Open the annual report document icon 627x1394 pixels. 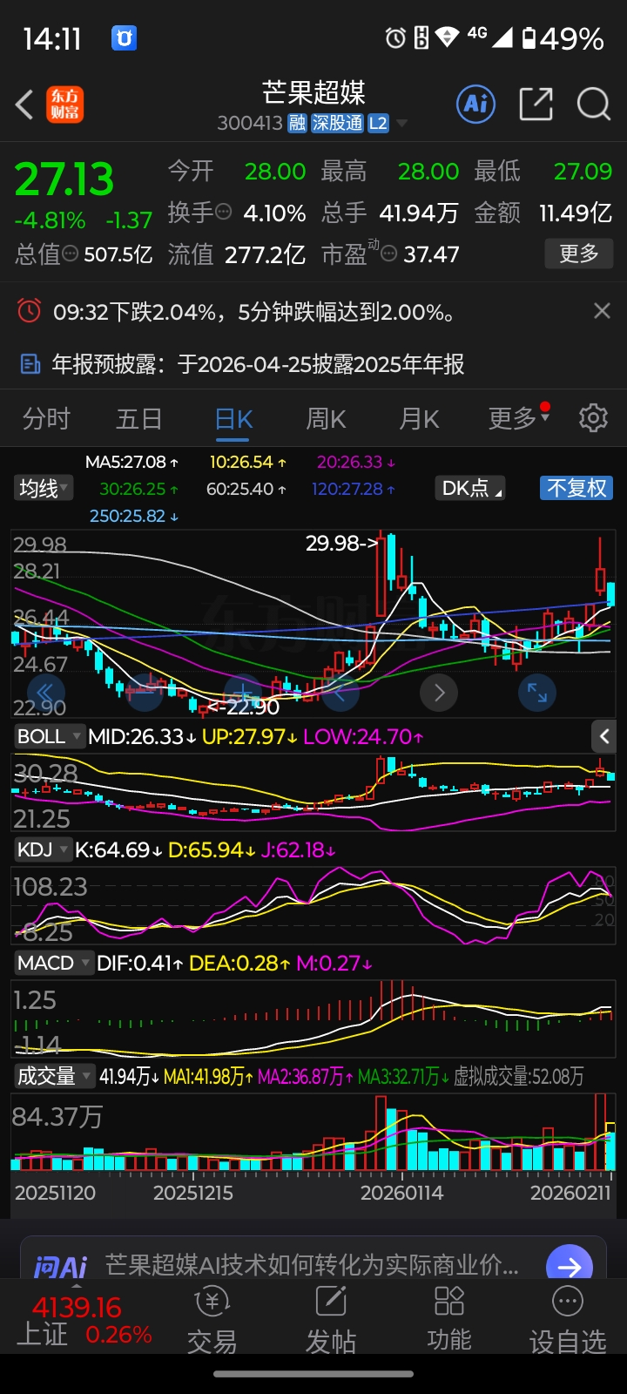coord(30,364)
